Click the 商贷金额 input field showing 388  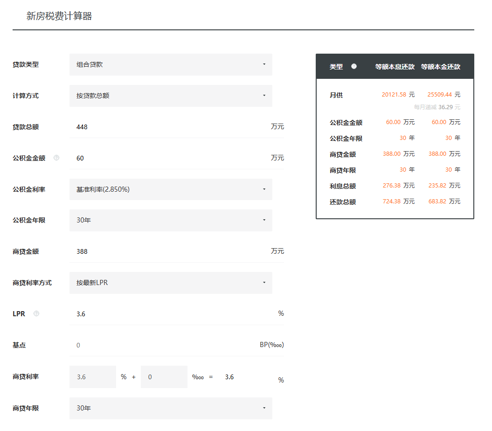coord(168,251)
